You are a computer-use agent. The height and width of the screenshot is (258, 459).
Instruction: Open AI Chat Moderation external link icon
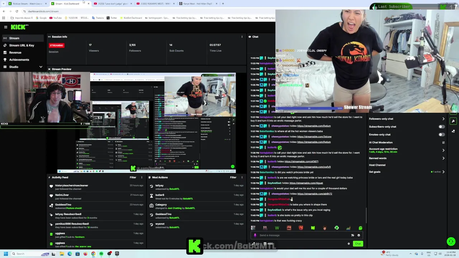click(443, 142)
